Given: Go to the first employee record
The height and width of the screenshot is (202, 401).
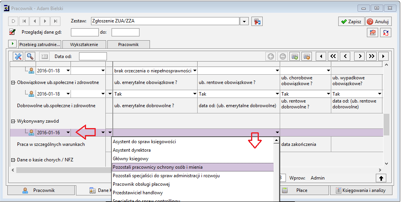Looking at the screenshot, I should click(24, 21).
